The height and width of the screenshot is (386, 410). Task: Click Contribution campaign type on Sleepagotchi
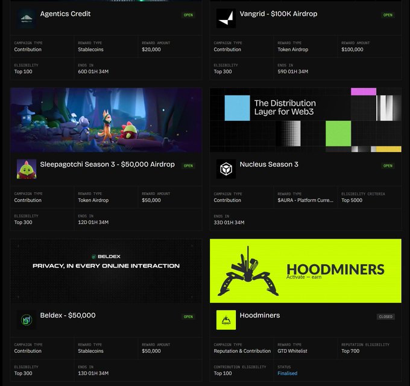pos(28,200)
